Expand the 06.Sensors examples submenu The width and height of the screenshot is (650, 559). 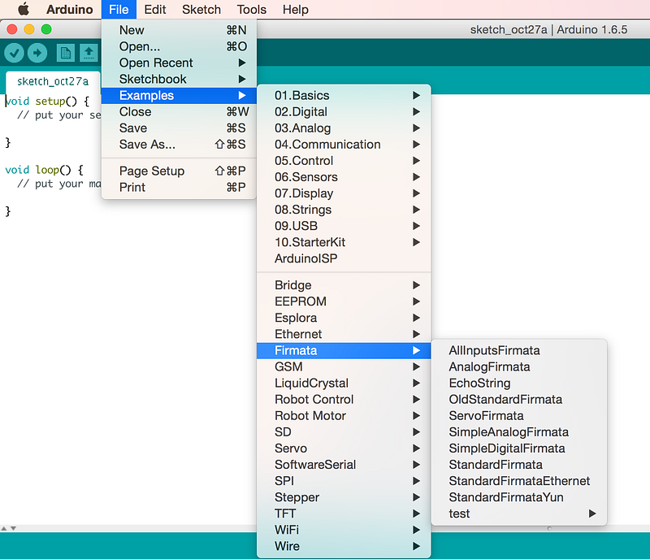(x=344, y=177)
